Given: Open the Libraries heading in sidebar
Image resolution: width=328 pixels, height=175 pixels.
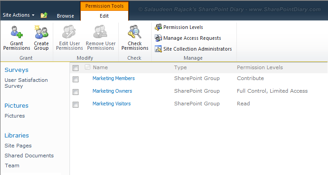Looking at the screenshot, I should click(17, 135).
